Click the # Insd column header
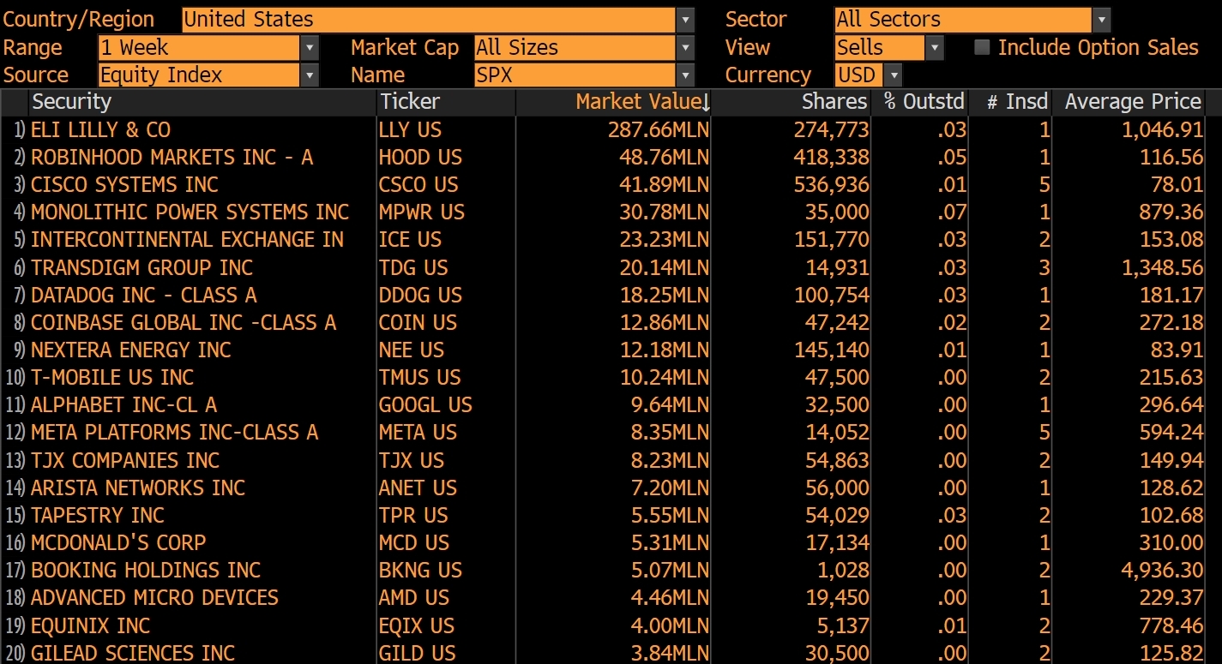 [1016, 102]
